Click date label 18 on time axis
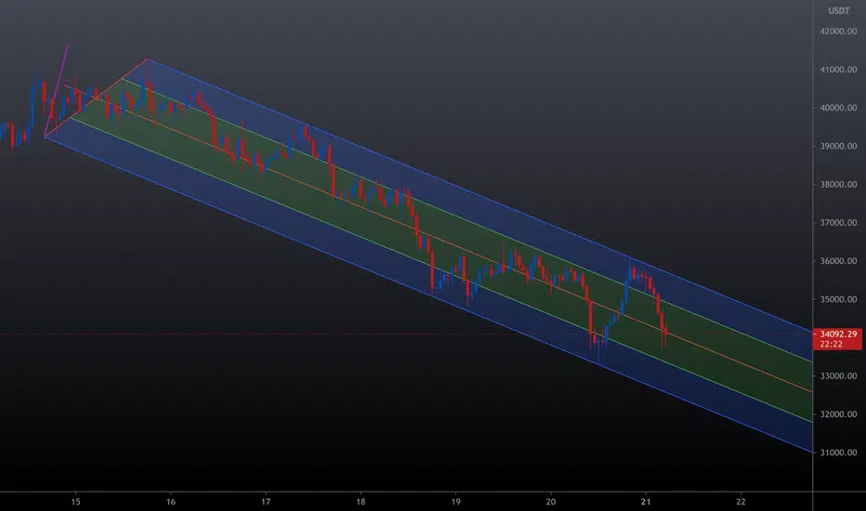The image size is (866, 511). click(361, 502)
